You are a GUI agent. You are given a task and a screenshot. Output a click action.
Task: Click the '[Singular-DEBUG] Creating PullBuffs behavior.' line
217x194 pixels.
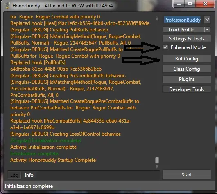[x=60, y=30]
